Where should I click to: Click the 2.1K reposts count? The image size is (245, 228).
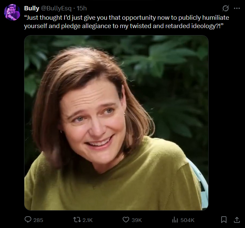88,220
